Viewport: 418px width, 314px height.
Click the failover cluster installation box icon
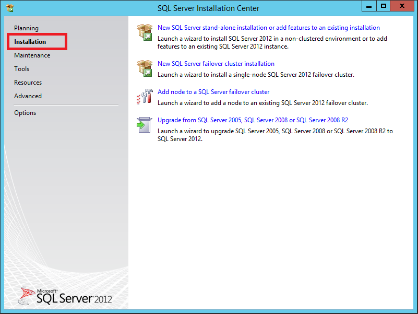tap(144, 68)
